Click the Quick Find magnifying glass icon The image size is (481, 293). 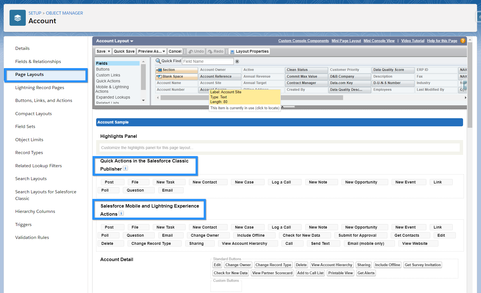[x=158, y=61]
